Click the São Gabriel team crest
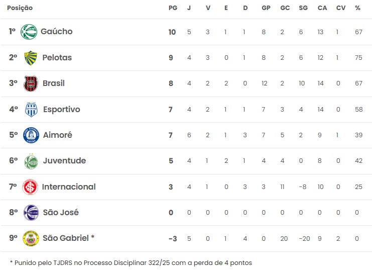The height and width of the screenshot is (270, 372). (31, 238)
